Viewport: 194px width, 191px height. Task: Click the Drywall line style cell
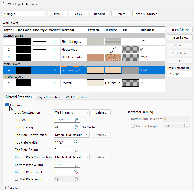(40, 83)
